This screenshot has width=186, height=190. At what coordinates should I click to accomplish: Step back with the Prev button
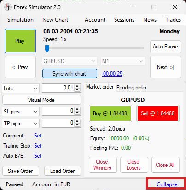20,67
